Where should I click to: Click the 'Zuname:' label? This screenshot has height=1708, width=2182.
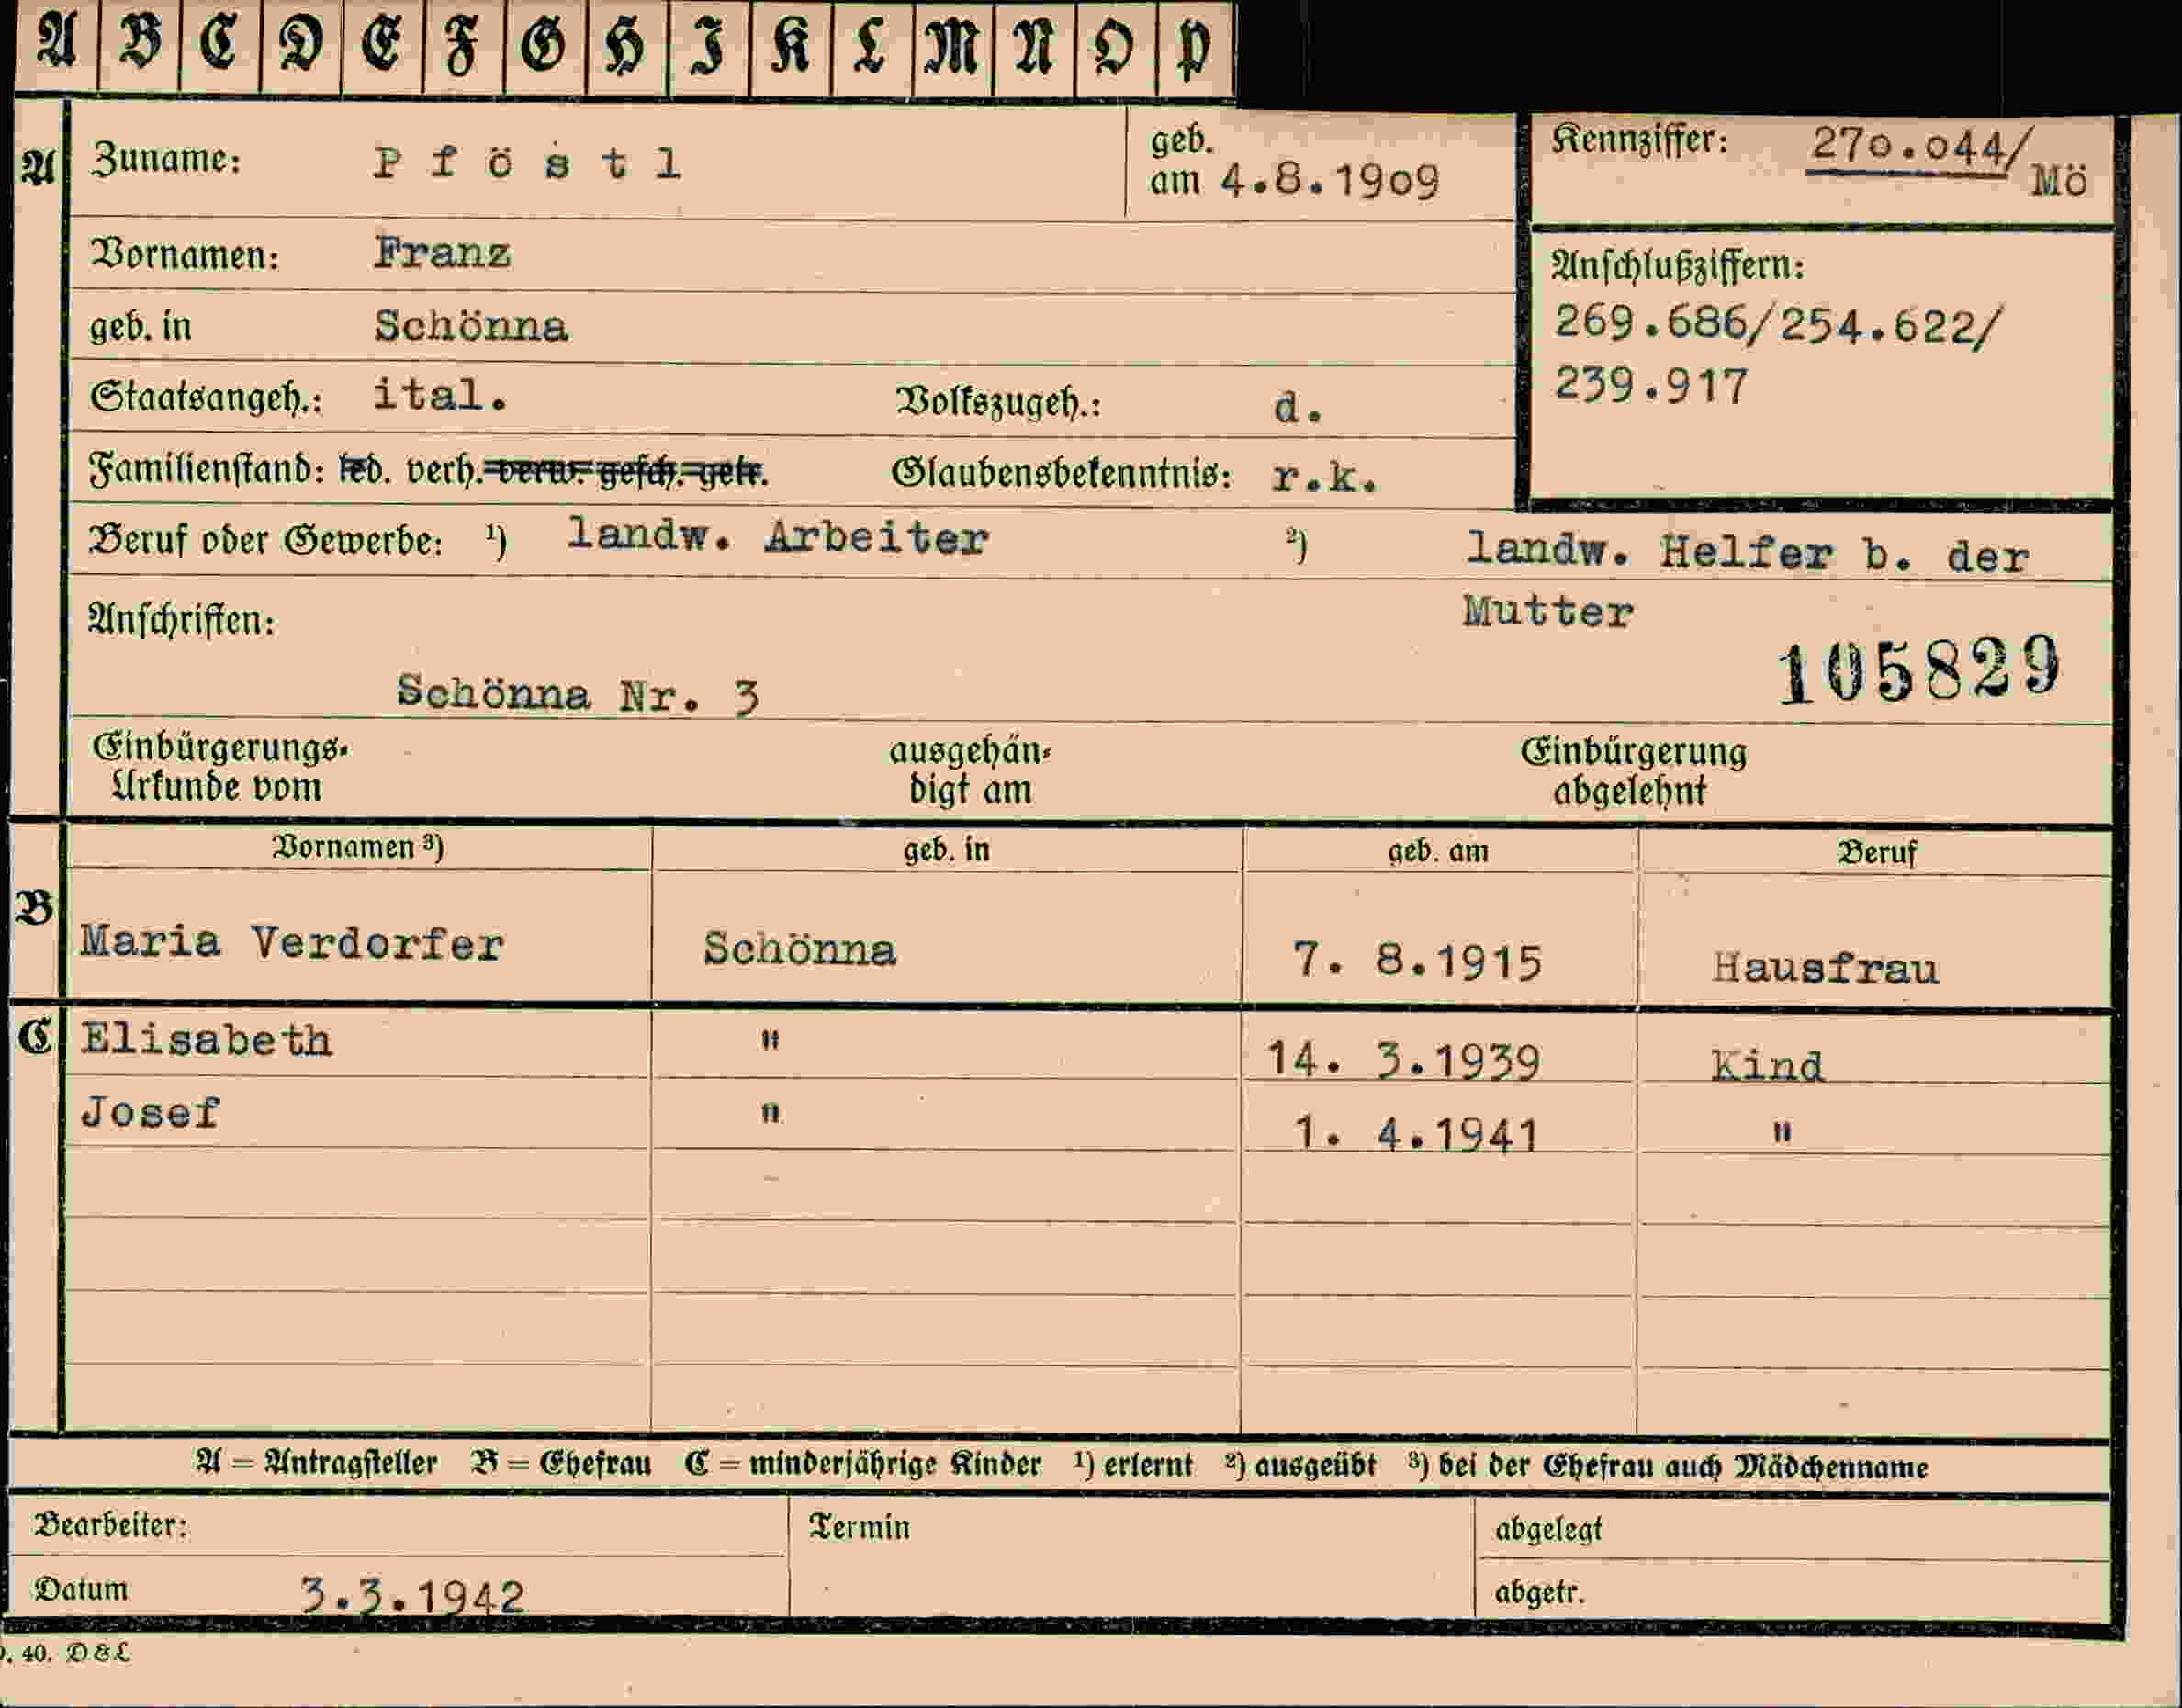coord(166,159)
